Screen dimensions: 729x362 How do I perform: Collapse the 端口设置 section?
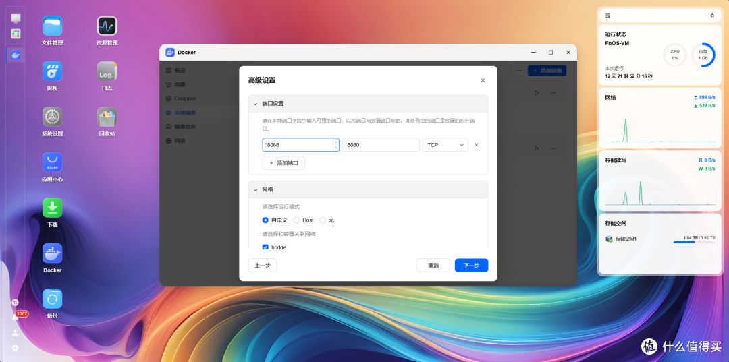[x=255, y=104]
